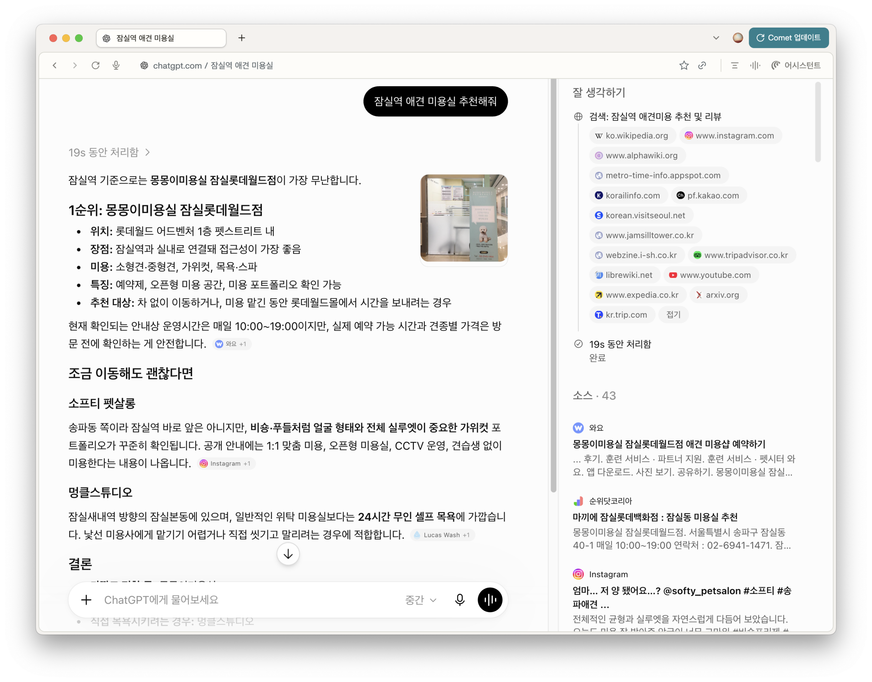Click the 소프티 펫살롱 heading
Viewport: 872px width, 682px height.
(x=102, y=403)
